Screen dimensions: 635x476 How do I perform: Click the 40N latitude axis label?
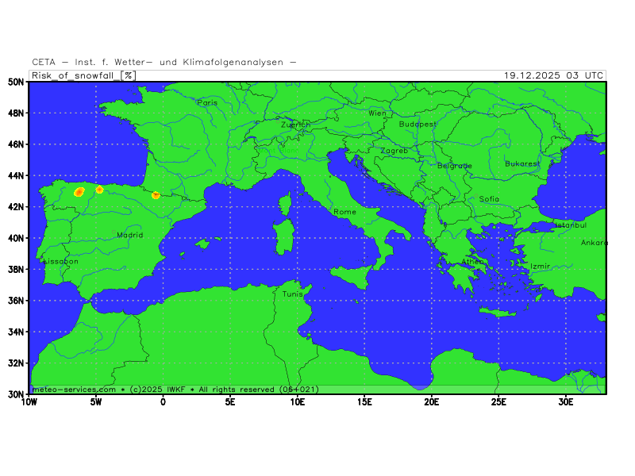[x=14, y=238]
